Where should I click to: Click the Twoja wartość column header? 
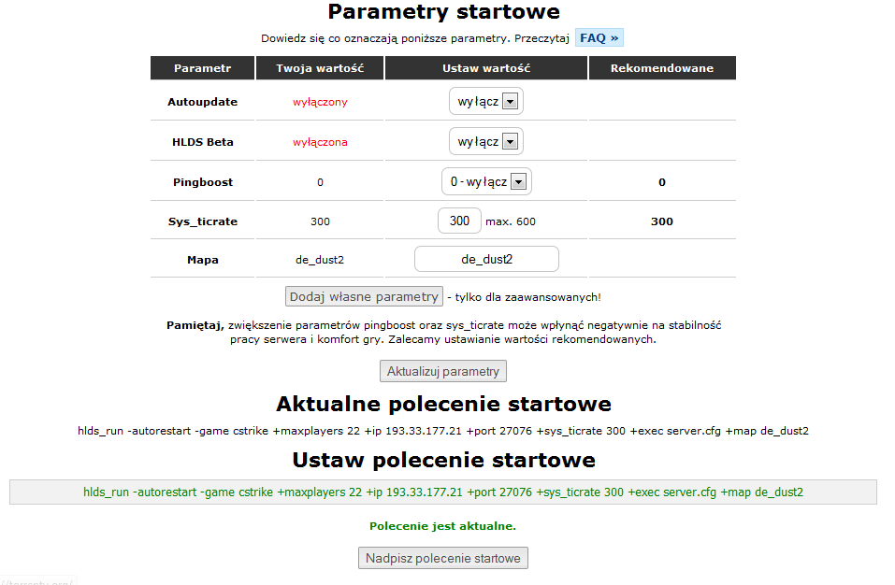320,68
